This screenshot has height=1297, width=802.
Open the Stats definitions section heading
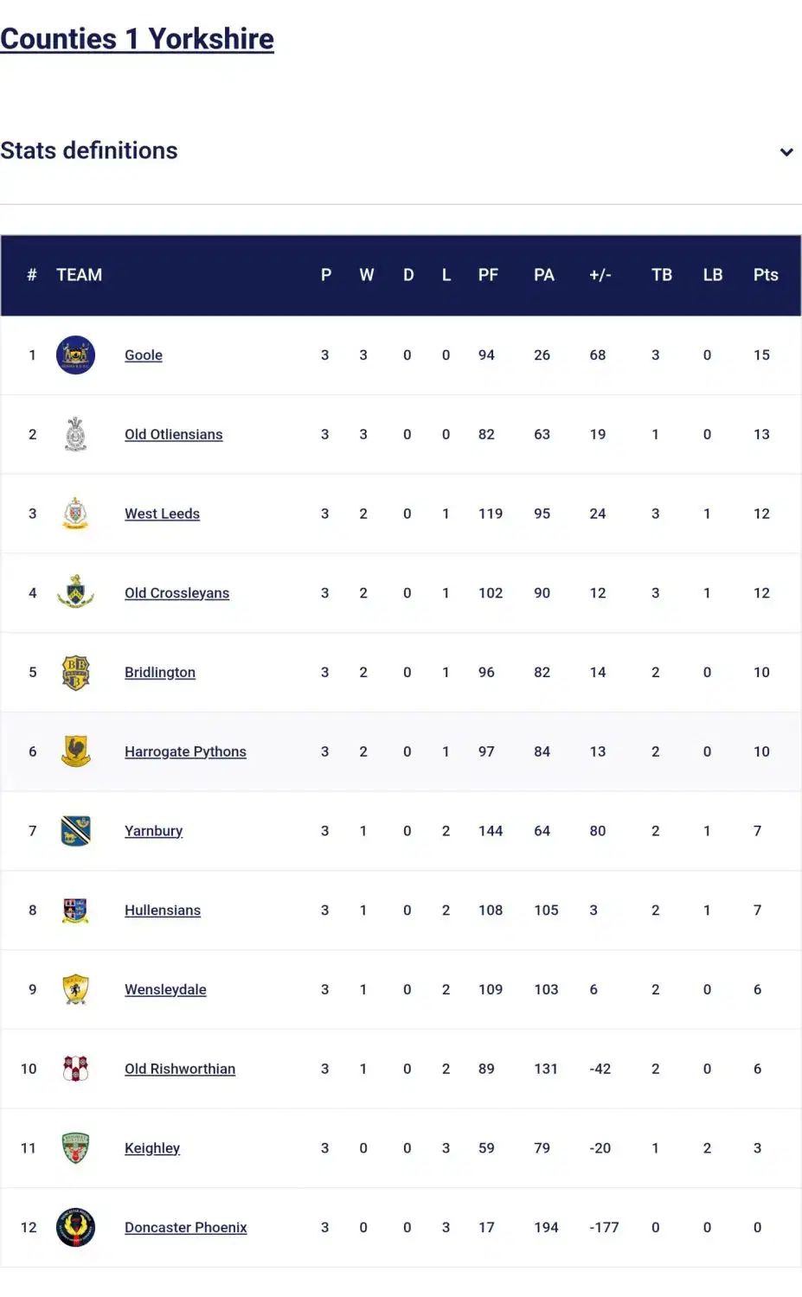89,150
